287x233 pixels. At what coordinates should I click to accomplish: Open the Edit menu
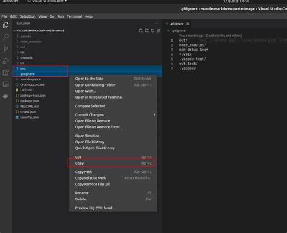click(x=13, y=16)
